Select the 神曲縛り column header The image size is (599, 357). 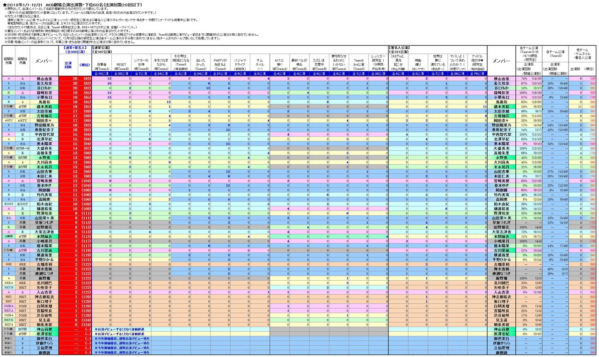point(418,63)
